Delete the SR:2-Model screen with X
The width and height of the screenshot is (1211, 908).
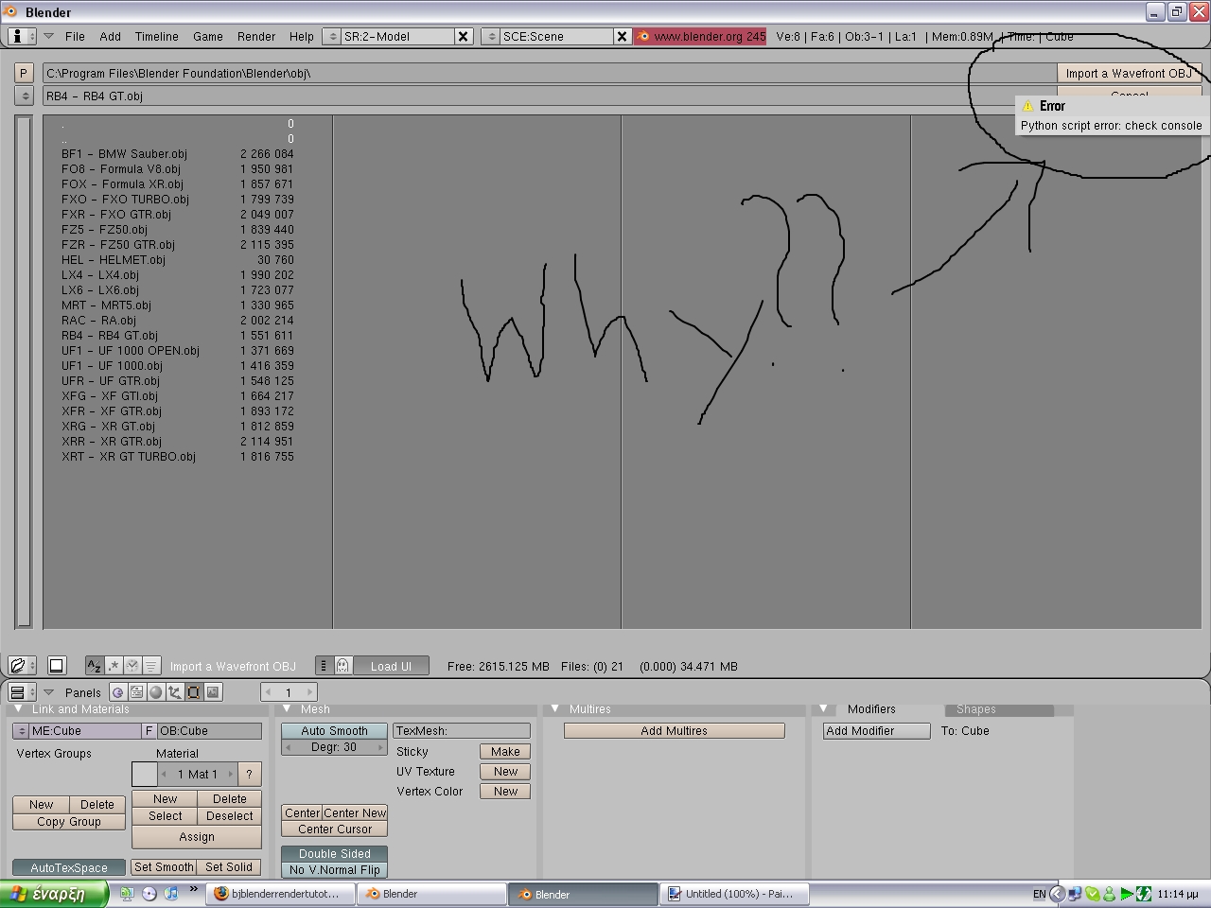(x=464, y=36)
